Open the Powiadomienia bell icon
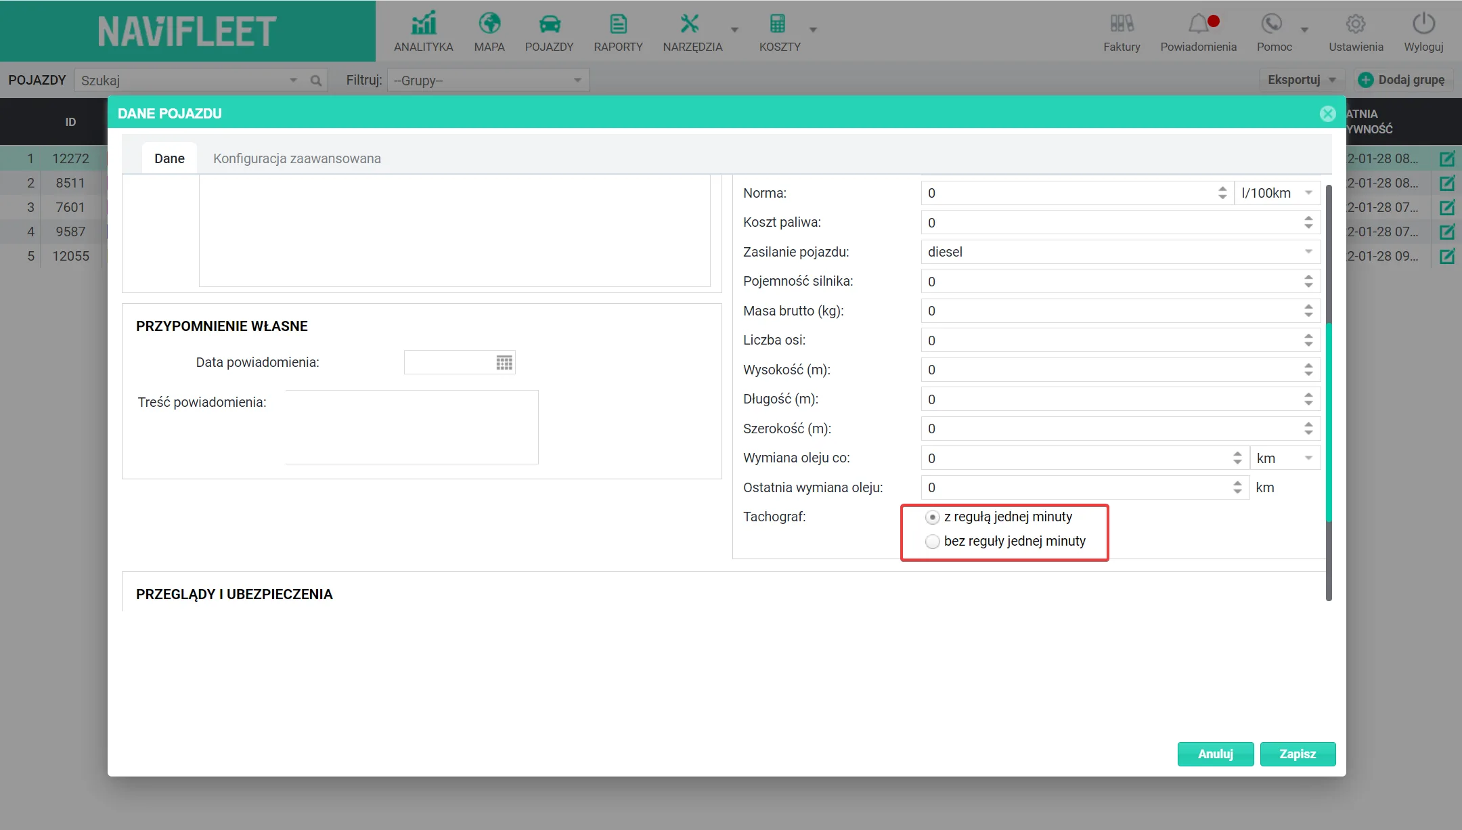The image size is (1462, 830). (x=1199, y=24)
